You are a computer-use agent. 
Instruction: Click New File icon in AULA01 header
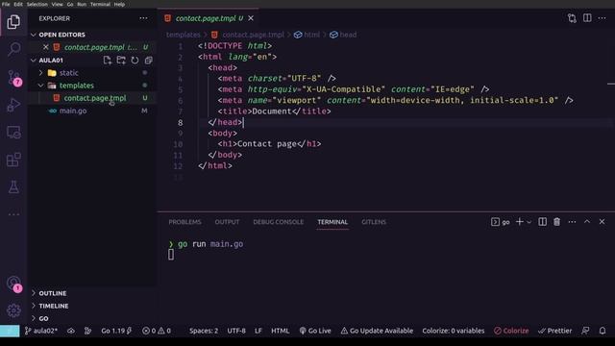107,60
